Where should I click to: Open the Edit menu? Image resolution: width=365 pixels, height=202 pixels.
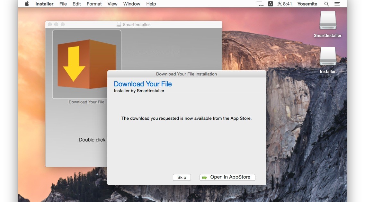(x=76, y=4)
